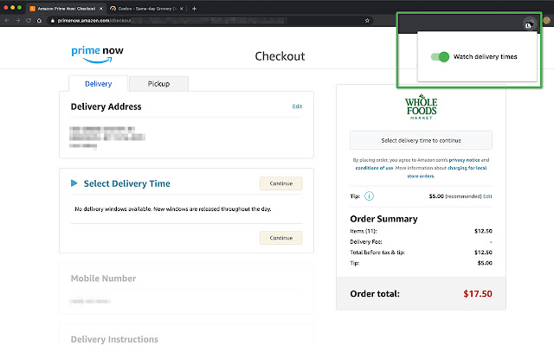Go to the browser home page

click(39, 21)
